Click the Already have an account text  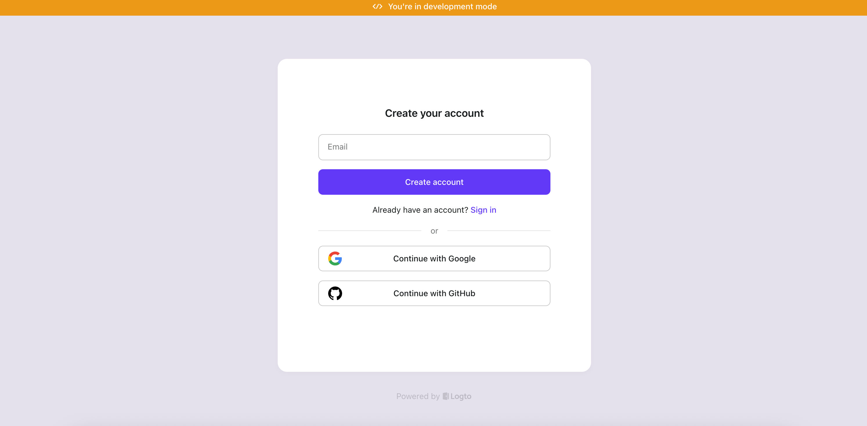pos(420,210)
